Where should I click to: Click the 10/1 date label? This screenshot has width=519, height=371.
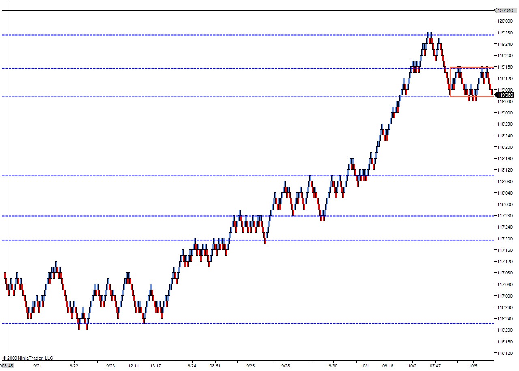tap(364, 366)
